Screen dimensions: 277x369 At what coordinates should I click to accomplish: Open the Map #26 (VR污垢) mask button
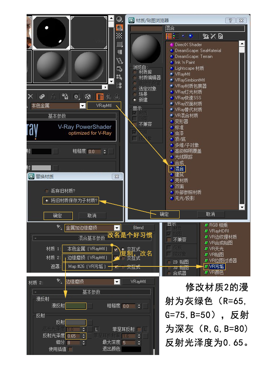tap(87, 267)
